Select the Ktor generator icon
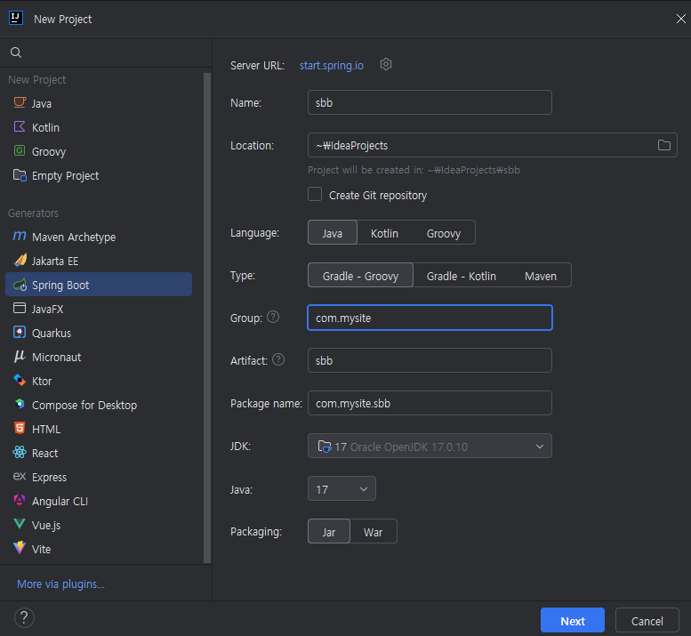Image resolution: width=691 pixels, height=636 pixels. (x=20, y=380)
